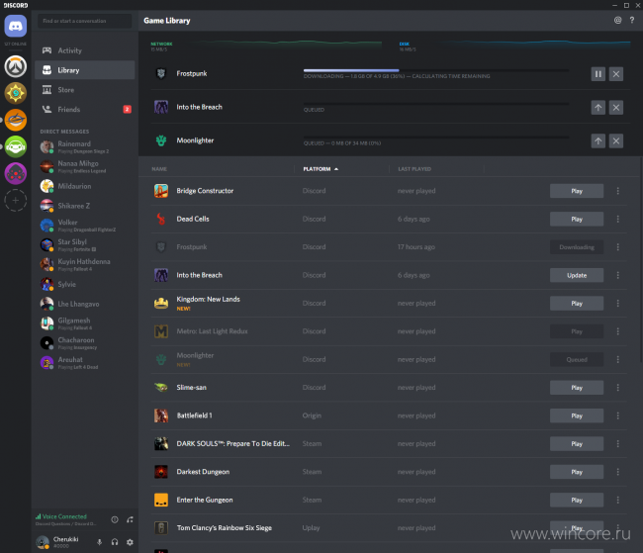
Task: Open more options for Battlefield 1
Action: 617,415
